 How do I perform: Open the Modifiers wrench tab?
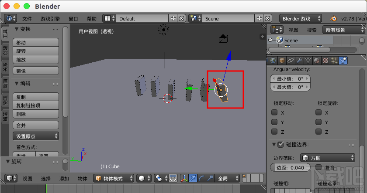pos(299,61)
